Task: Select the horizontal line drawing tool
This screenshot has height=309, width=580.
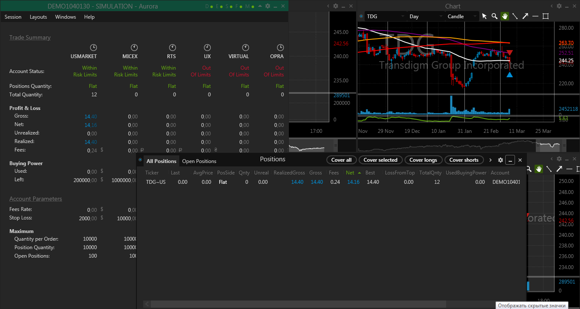Action: tap(535, 16)
